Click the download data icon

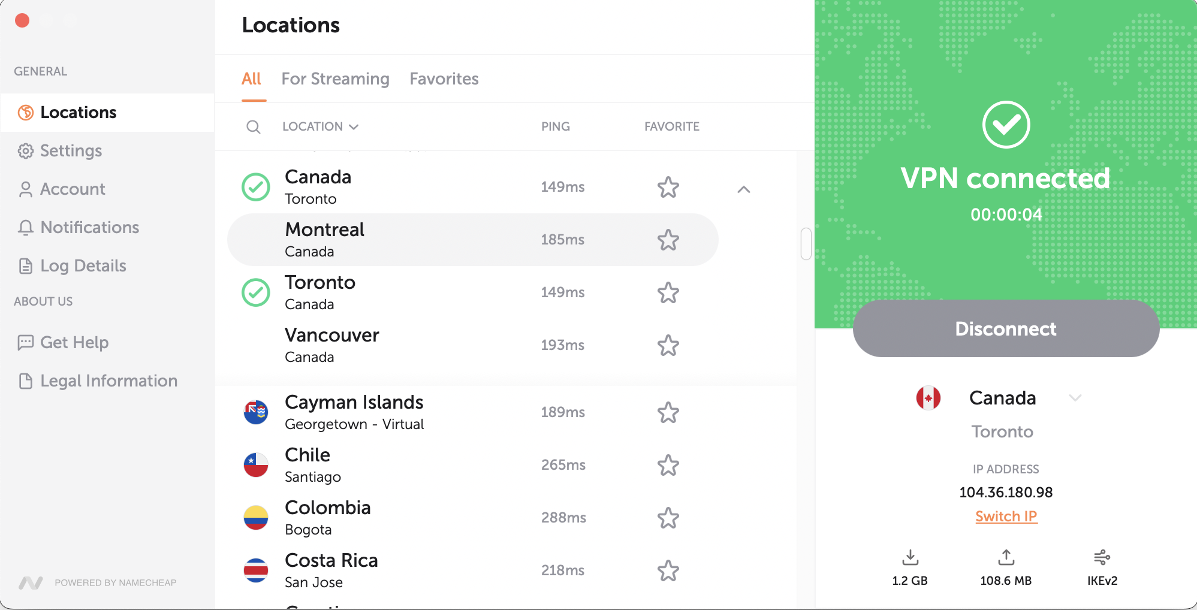(910, 557)
